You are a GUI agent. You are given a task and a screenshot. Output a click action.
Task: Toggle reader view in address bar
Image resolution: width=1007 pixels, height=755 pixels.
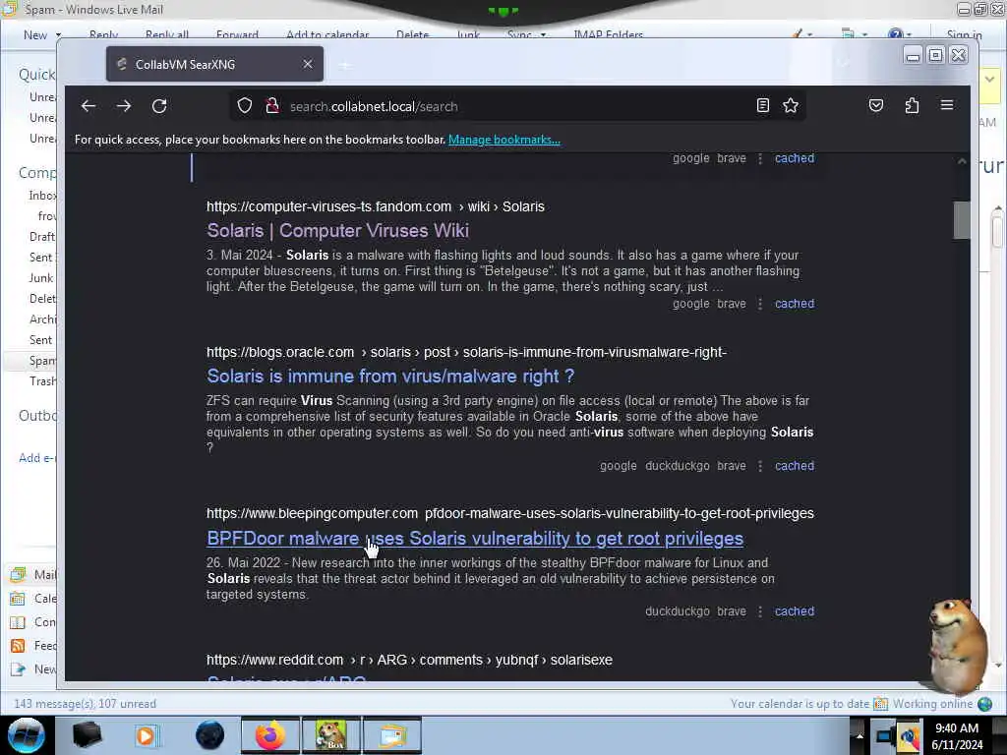tap(762, 105)
